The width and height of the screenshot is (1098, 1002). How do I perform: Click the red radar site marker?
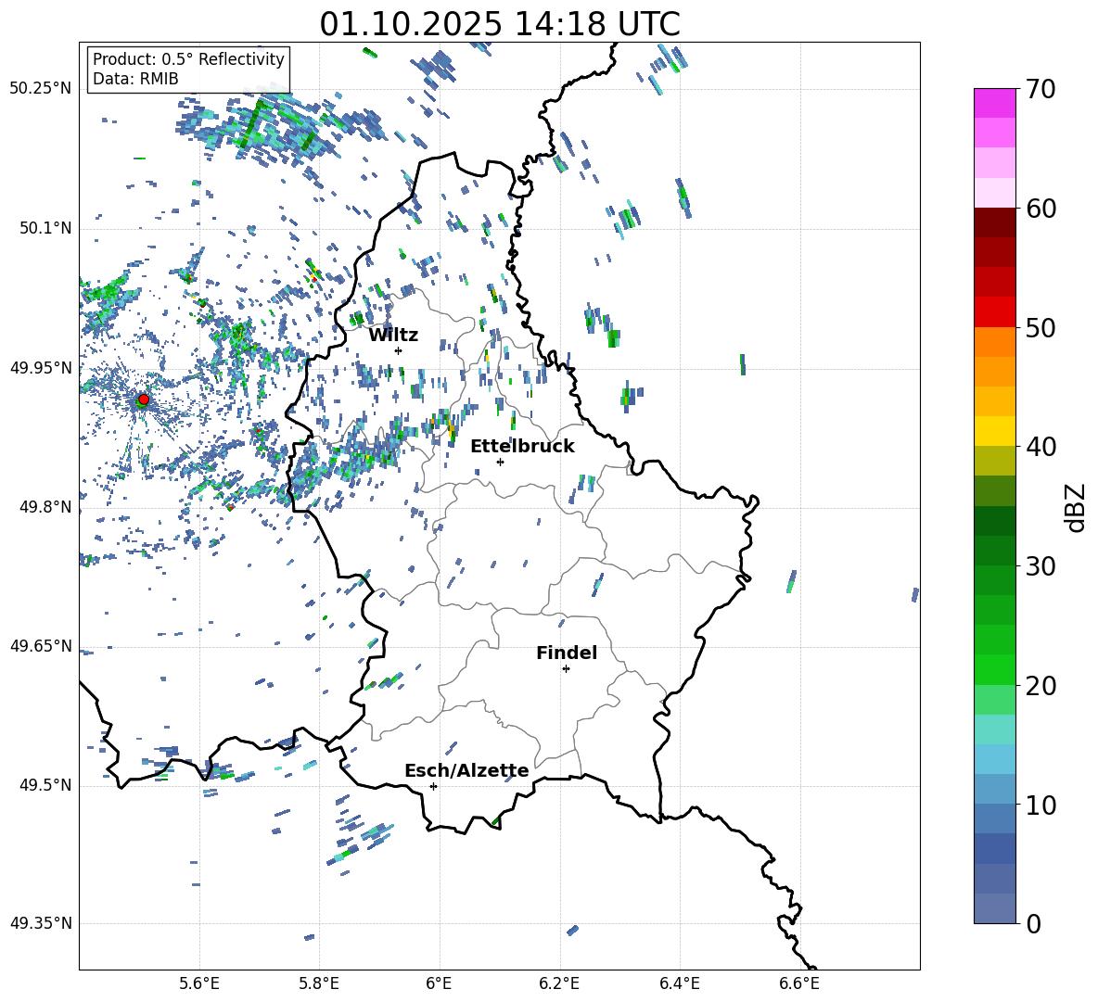tap(143, 400)
